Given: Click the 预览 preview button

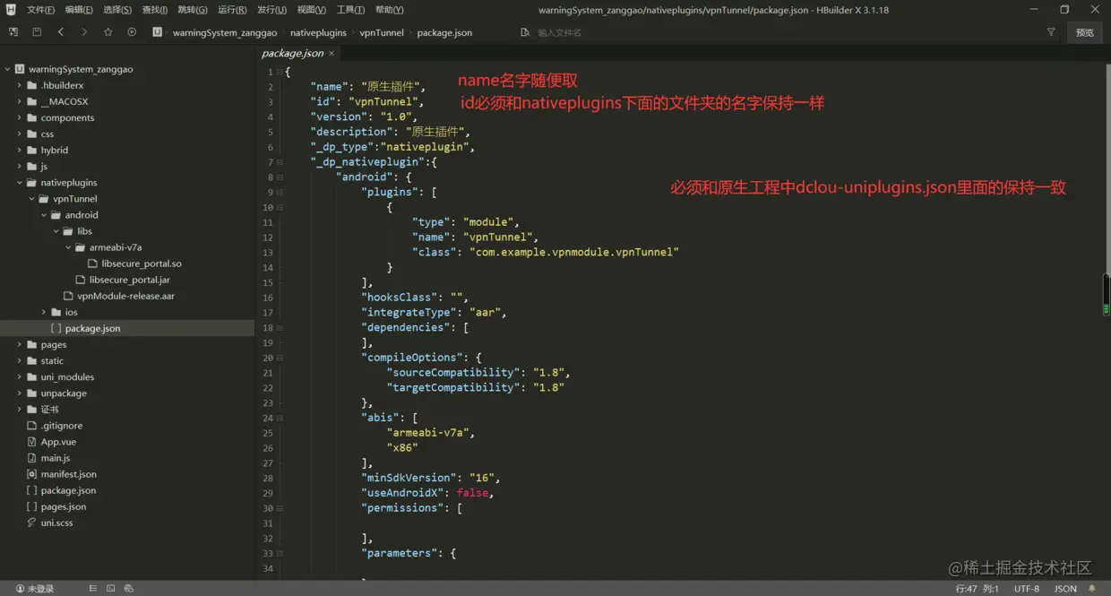Looking at the screenshot, I should 1084,32.
